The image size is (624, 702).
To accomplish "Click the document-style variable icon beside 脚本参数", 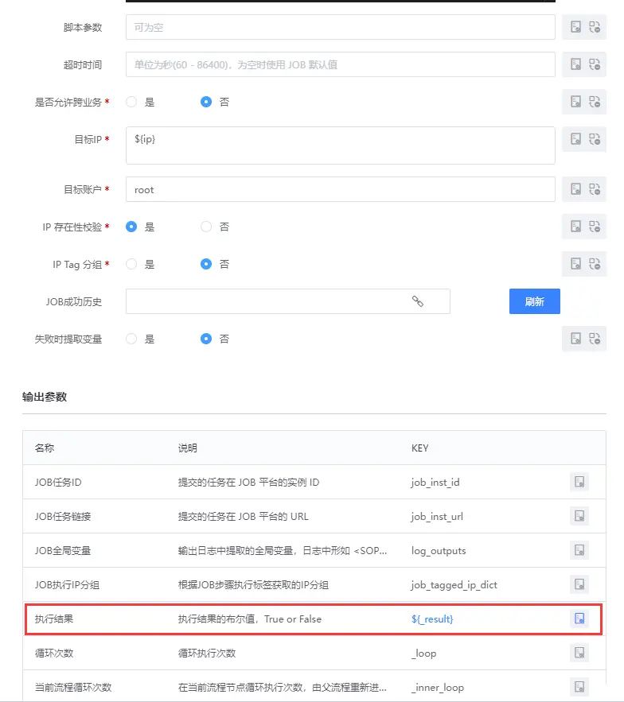I will pos(575,27).
